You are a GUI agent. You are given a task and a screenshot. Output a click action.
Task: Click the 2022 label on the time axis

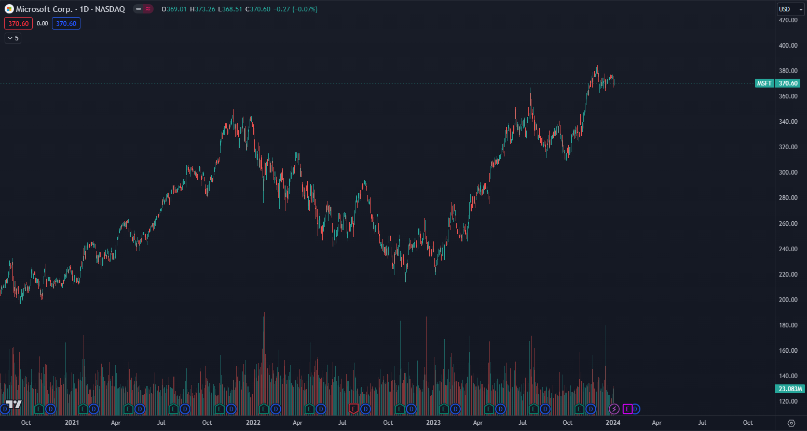pos(253,423)
